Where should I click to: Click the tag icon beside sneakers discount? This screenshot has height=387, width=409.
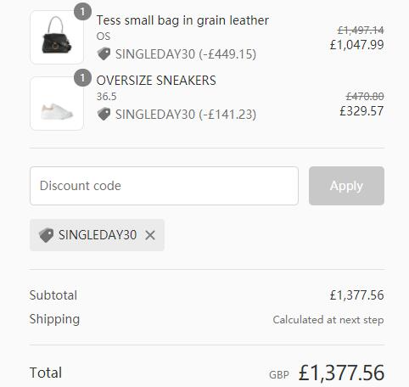point(104,115)
